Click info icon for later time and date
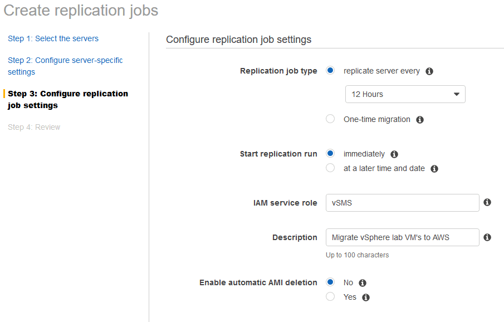 click(x=434, y=169)
